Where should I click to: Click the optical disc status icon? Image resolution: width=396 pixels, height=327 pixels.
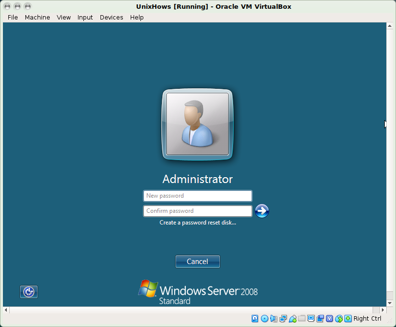[264, 319]
